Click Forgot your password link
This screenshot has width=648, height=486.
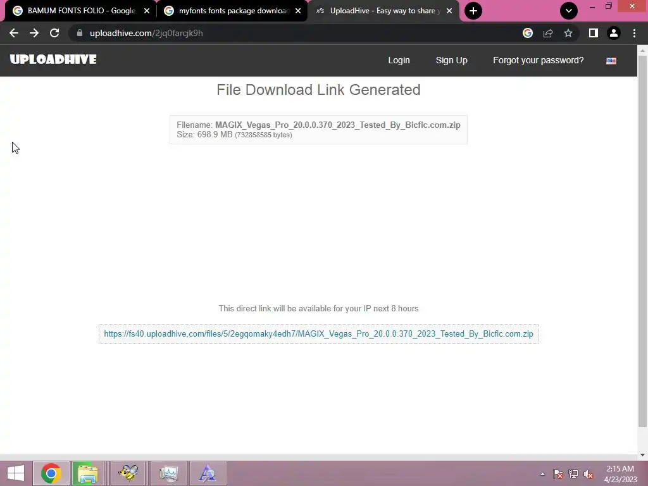pos(538,60)
